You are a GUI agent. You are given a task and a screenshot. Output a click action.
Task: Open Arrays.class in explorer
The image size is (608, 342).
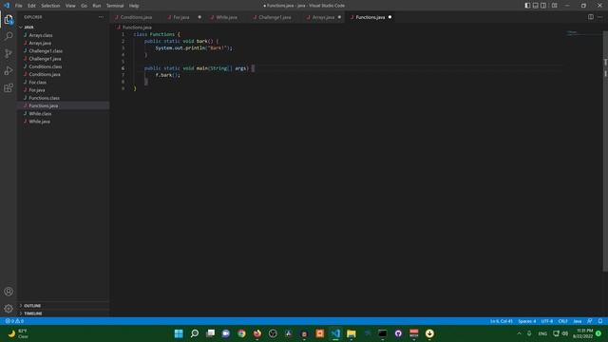[x=41, y=35]
